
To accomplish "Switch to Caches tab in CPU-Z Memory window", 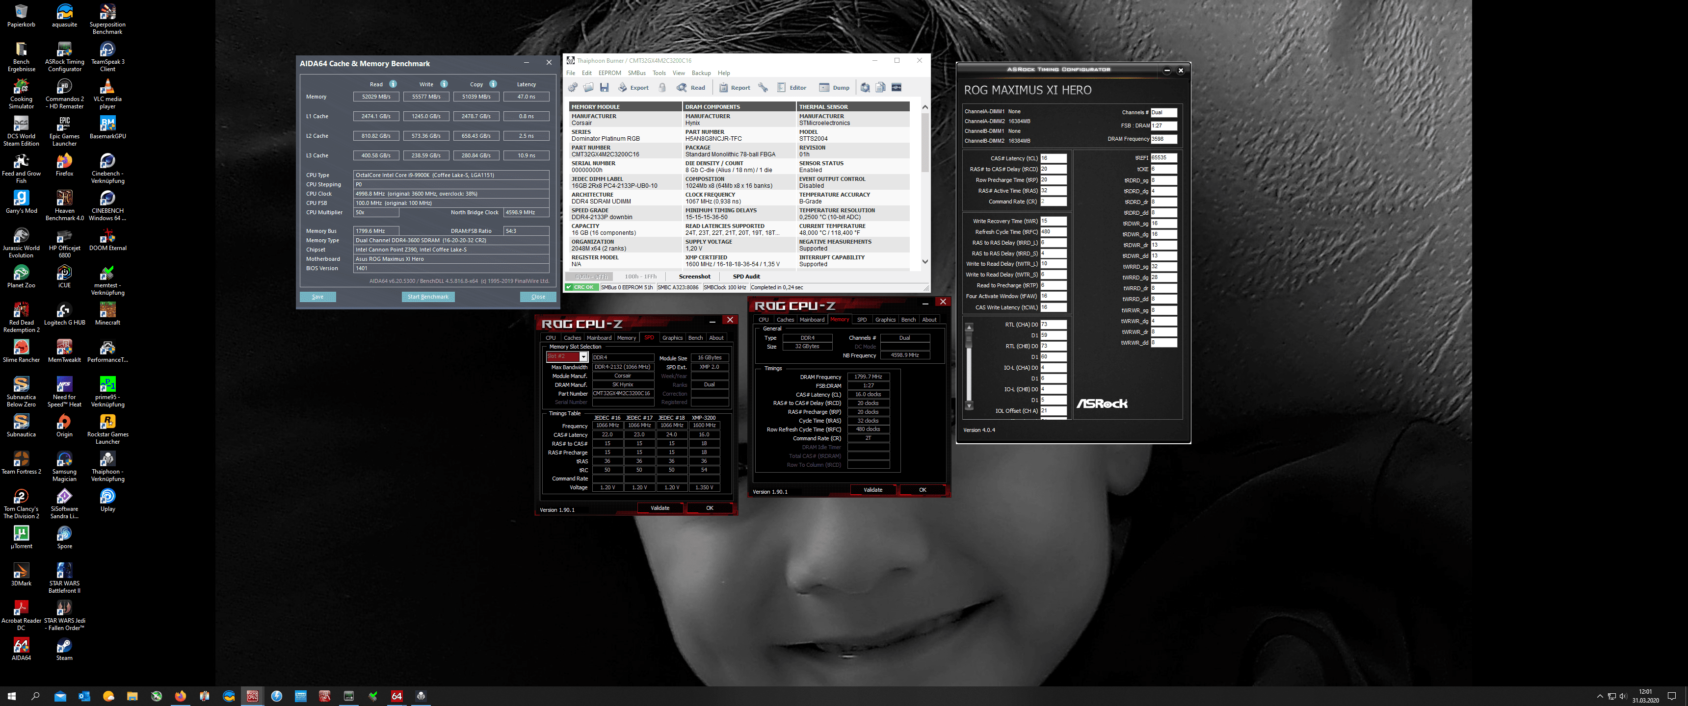I will pyautogui.click(x=785, y=320).
